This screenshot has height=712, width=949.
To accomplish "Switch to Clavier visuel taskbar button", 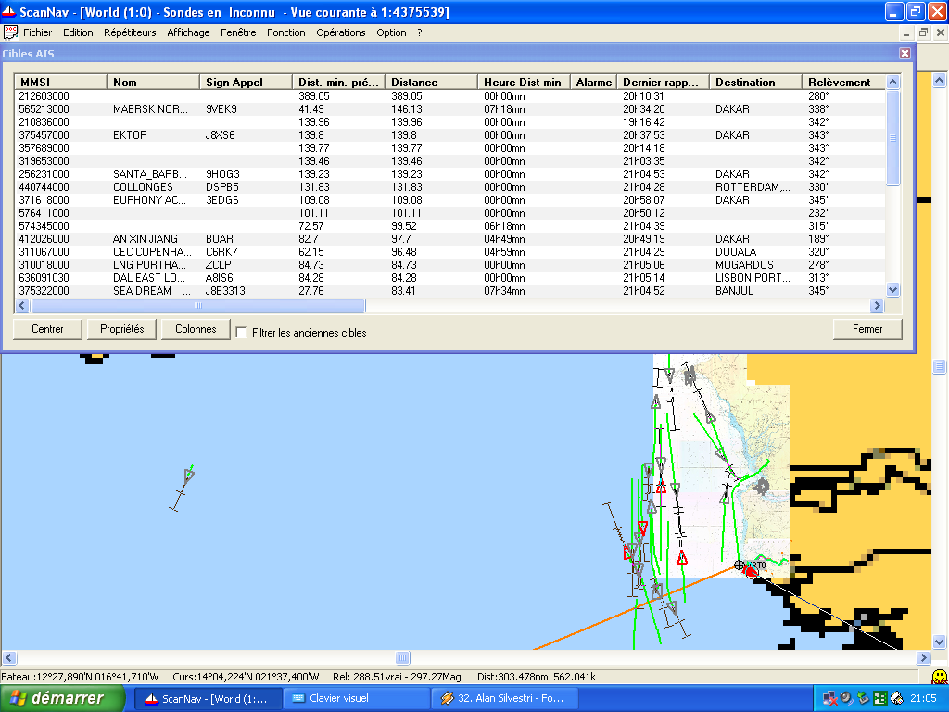I will (357, 699).
